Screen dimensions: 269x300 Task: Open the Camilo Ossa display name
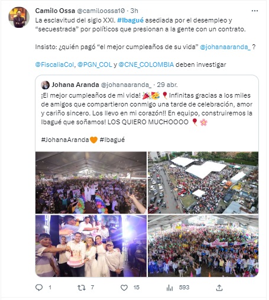click(55, 11)
